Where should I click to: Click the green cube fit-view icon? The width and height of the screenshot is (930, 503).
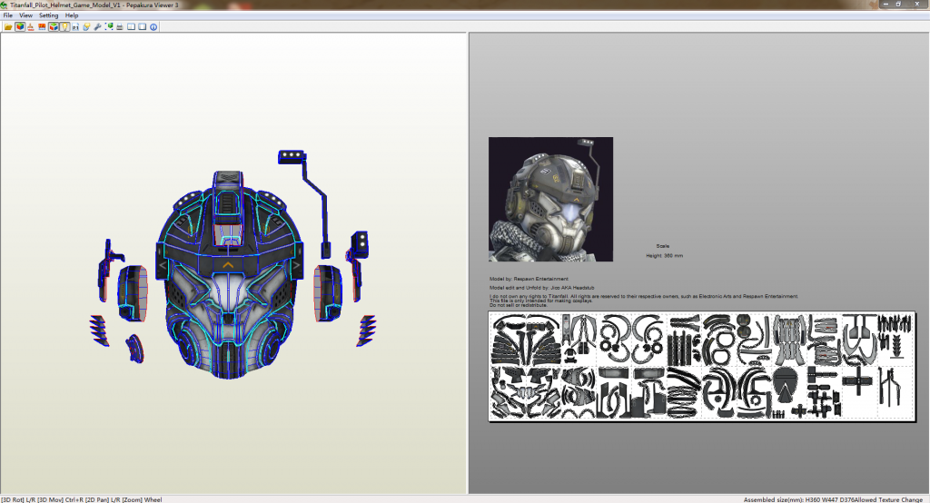coord(109,26)
